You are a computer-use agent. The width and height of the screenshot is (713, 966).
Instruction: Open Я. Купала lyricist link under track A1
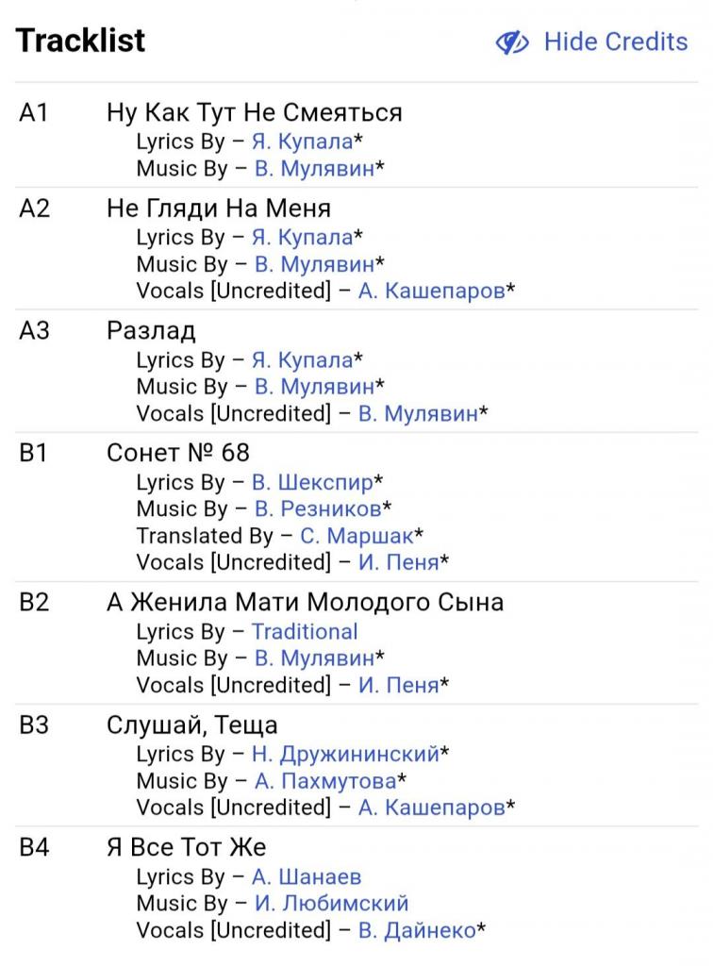point(302,142)
